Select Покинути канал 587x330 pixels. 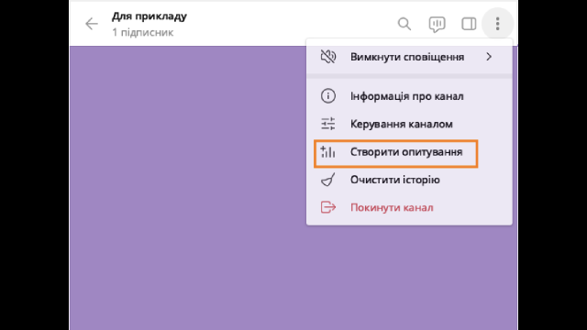click(x=409, y=207)
